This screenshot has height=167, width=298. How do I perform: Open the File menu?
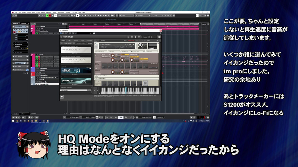[16, 12]
